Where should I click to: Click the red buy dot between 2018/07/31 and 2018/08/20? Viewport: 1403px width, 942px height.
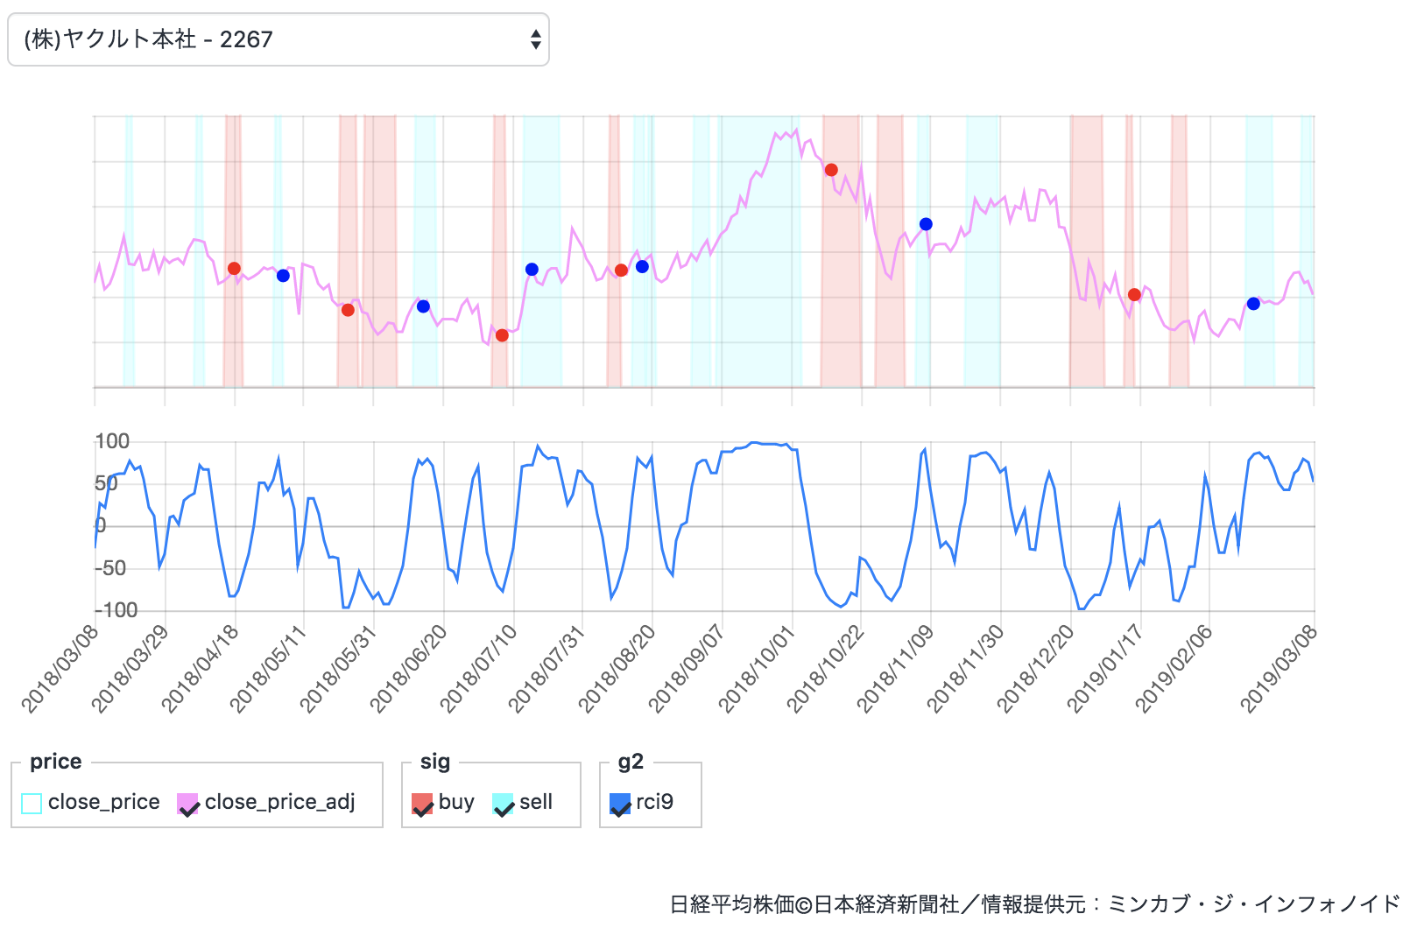[x=621, y=271]
